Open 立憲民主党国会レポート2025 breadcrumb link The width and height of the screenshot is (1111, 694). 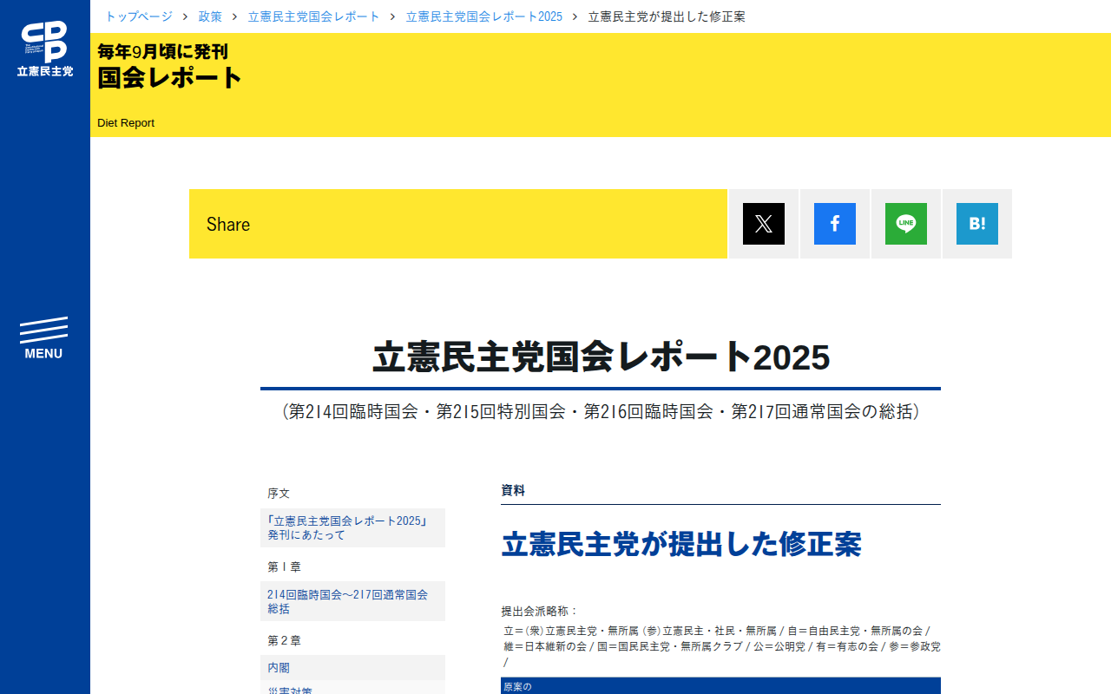coord(484,16)
